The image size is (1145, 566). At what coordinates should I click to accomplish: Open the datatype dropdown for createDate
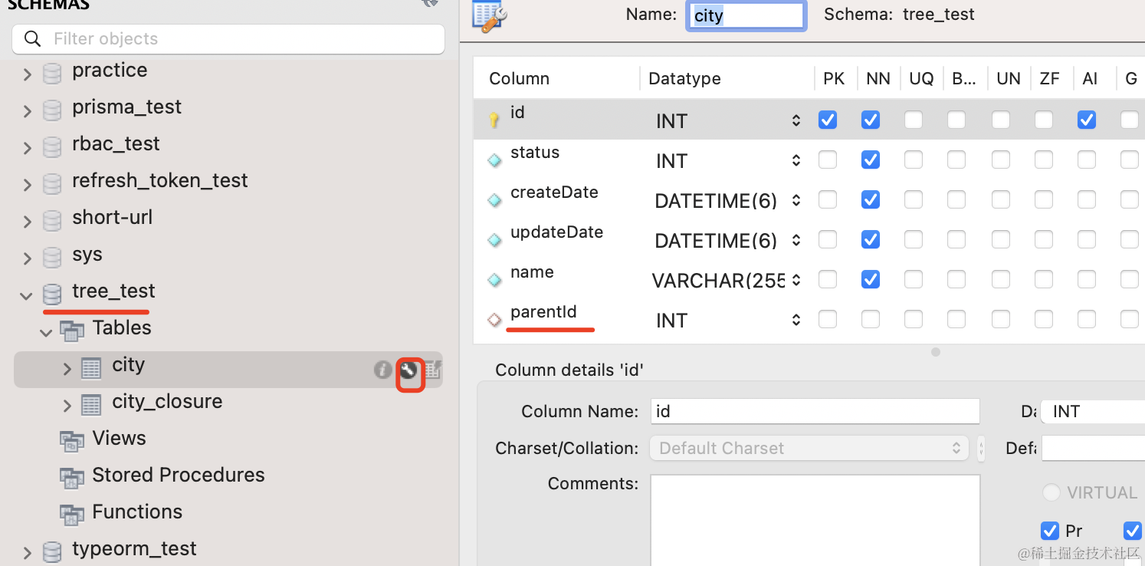(796, 200)
